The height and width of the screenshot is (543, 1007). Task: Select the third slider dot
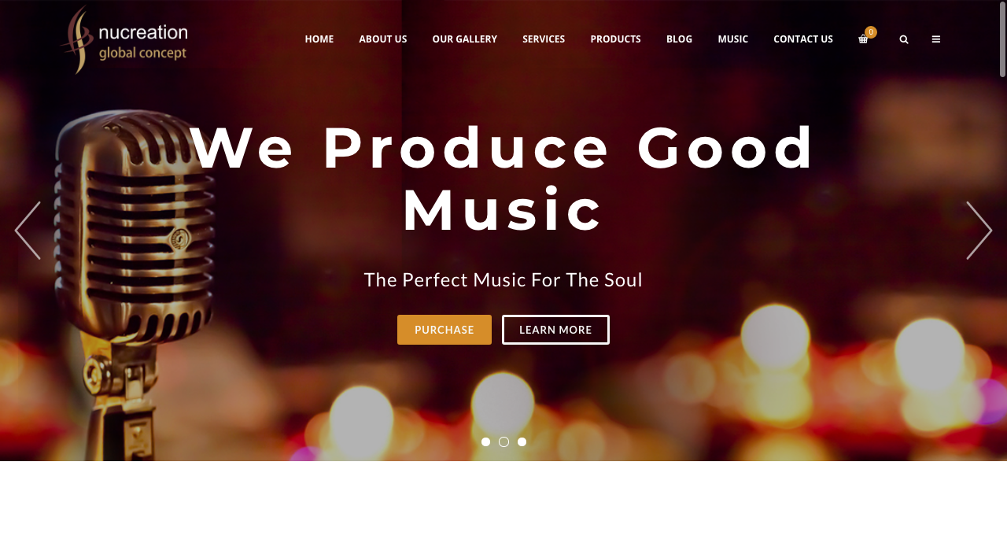click(522, 442)
